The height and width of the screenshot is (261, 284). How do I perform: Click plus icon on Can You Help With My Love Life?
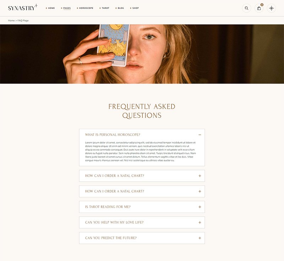pos(200,222)
